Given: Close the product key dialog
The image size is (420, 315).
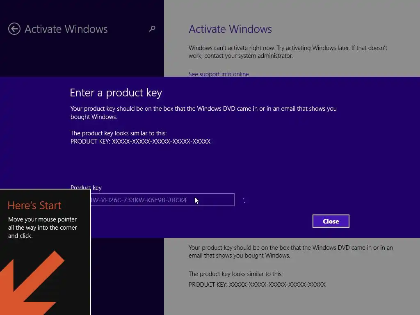Looking at the screenshot, I should [x=331, y=221].
